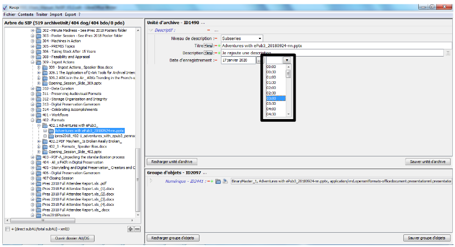
Task: Click the green plus in the Numérique row
Action: click(x=212, y=180)
